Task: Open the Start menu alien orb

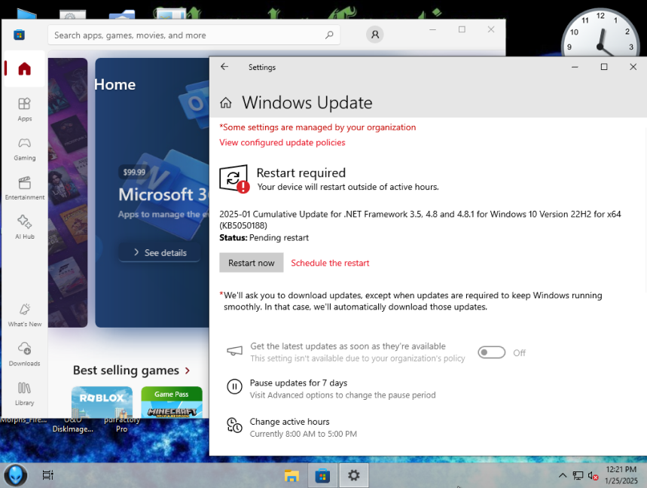Action: click(x=15, y=475)
